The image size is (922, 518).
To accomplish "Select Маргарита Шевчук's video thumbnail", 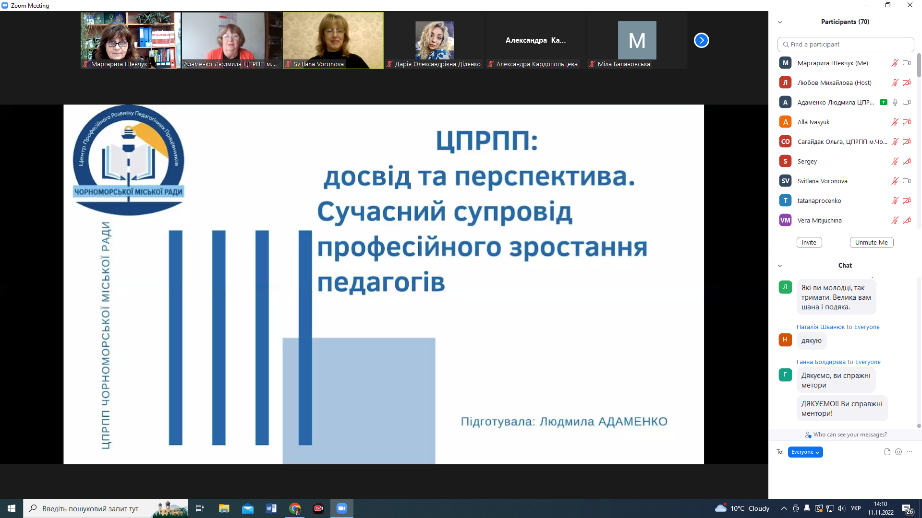I will point(131,40).
